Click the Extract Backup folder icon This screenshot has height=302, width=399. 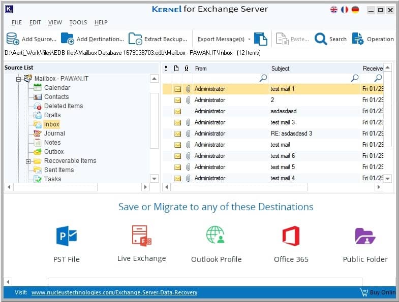135,39
